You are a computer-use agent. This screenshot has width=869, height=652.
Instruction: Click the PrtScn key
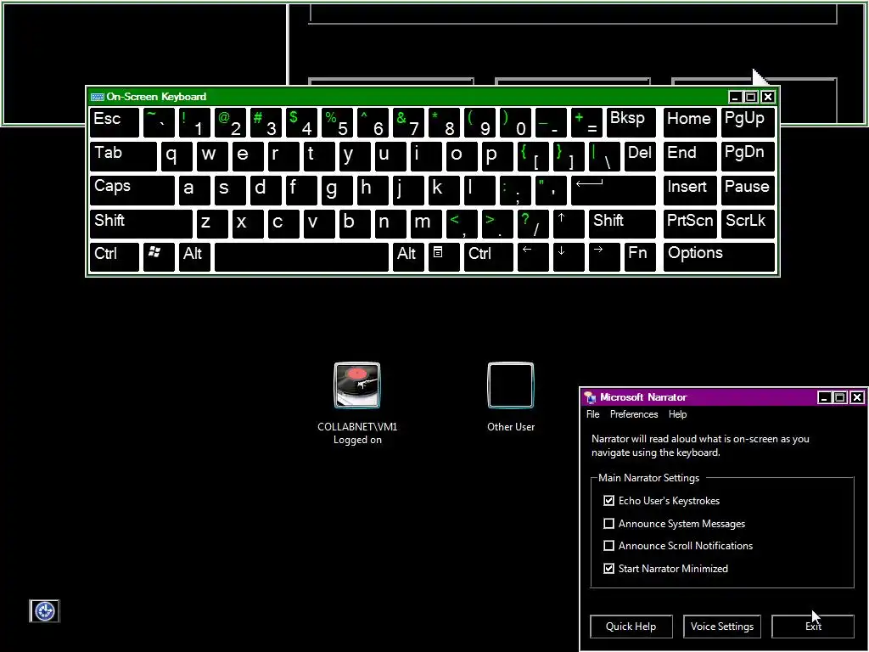click(x=690, y=223)
